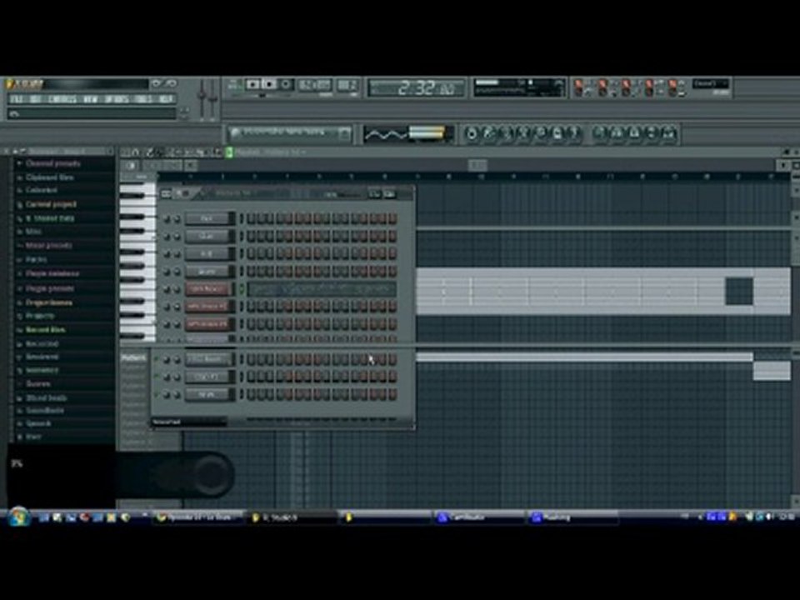Open the View playlist shortcut icon
The height and width of the screenshot is (600, 800).
[599, 133]
